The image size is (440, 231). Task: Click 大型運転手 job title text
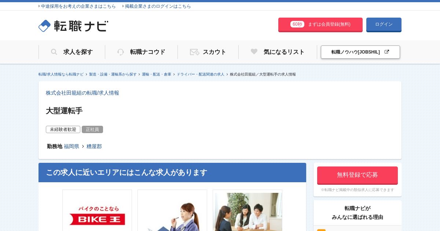pos(64,111)
